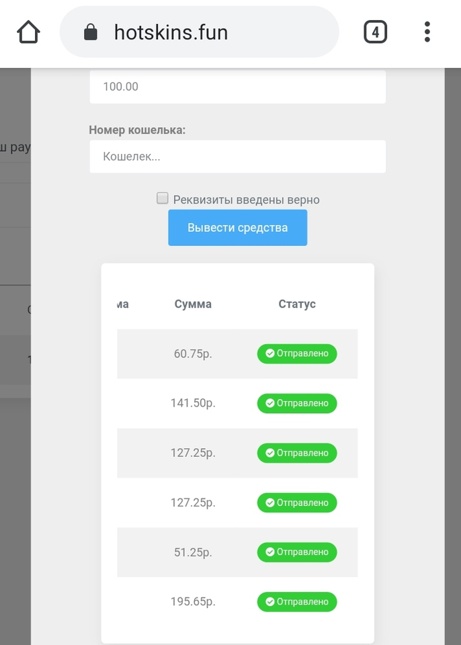Click the Номер кошелька label
461x645 pixels.
(137, 130)
